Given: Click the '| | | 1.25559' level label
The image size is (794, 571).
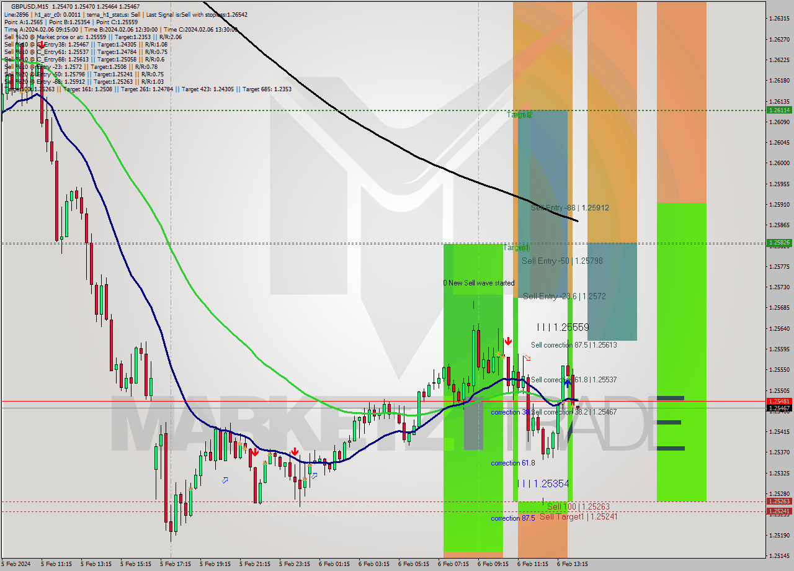Looking at the screenshot, I should tap(563, 327).
